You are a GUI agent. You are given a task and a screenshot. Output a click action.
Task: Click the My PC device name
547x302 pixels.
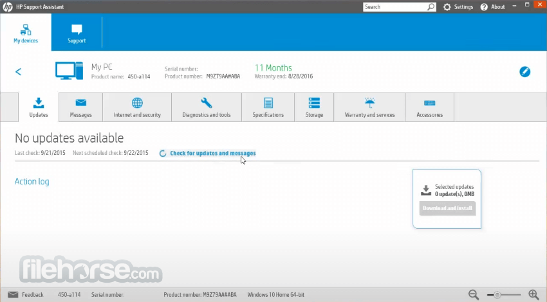[102, 67]
